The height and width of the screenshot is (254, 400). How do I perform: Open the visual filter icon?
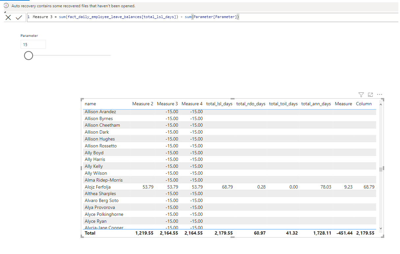361,95
